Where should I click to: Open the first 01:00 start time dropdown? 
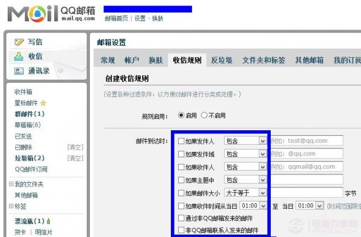point(253,206)
